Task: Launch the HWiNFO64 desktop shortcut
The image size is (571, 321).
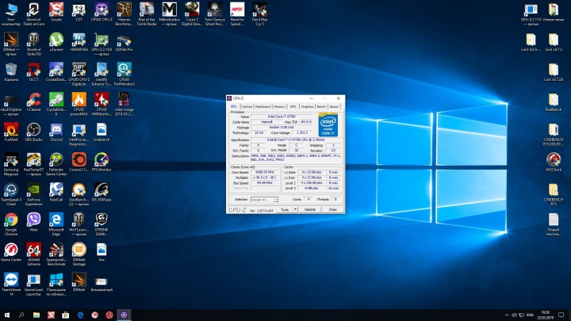Action: point(79,43)
